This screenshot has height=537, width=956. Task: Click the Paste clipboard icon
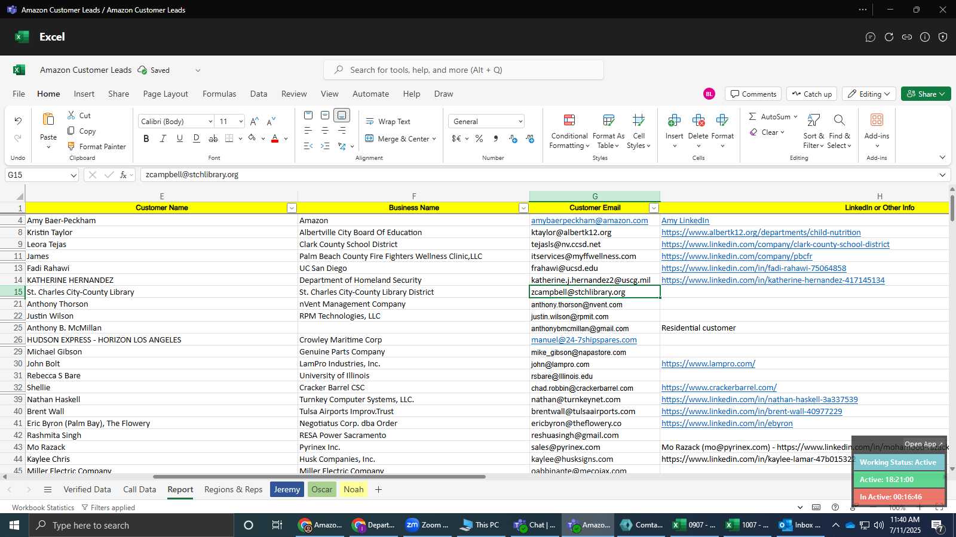[x=48, y=119]
